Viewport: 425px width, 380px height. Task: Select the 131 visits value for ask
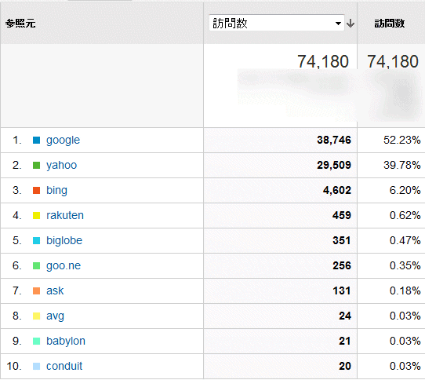(x=342, y=291)
